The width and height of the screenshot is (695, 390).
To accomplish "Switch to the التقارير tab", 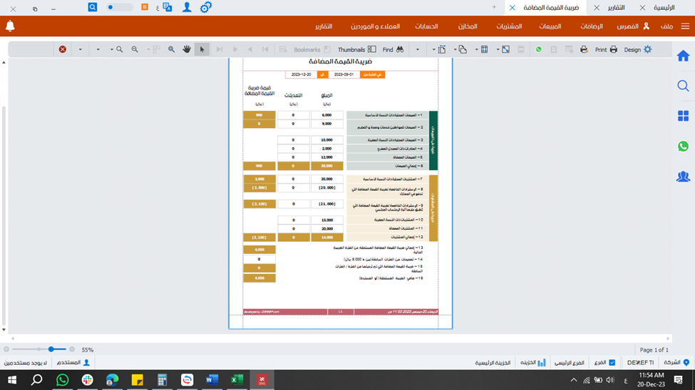I will pyautogui.click(x=616, y=8).
